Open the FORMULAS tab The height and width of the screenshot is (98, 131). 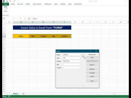coord(48,4)
